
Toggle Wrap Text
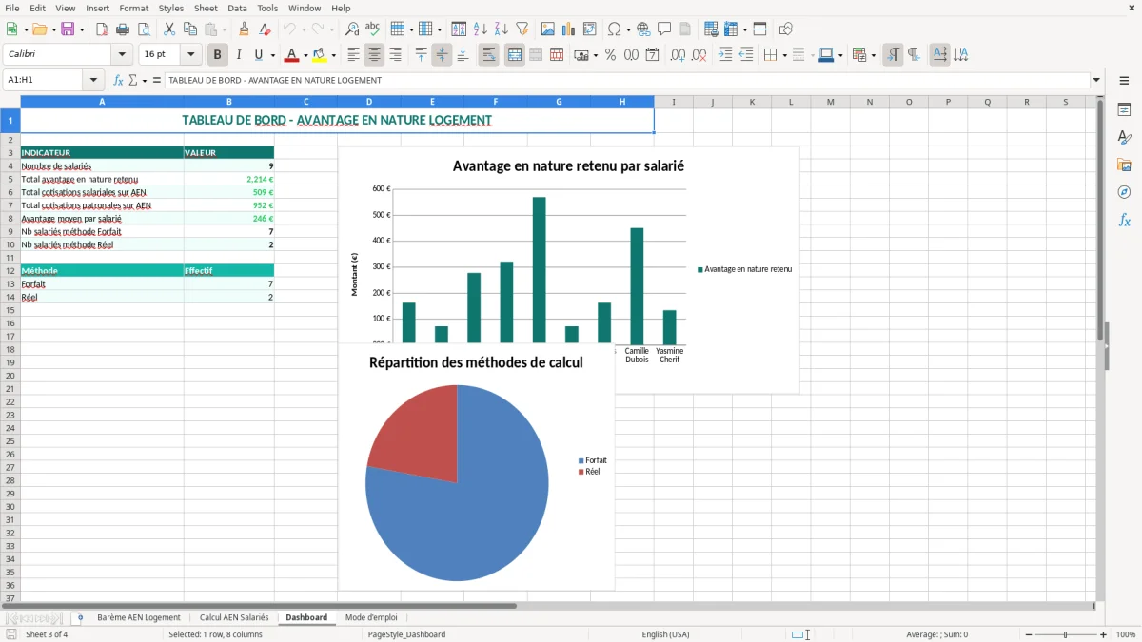click(x=489, y=55)
